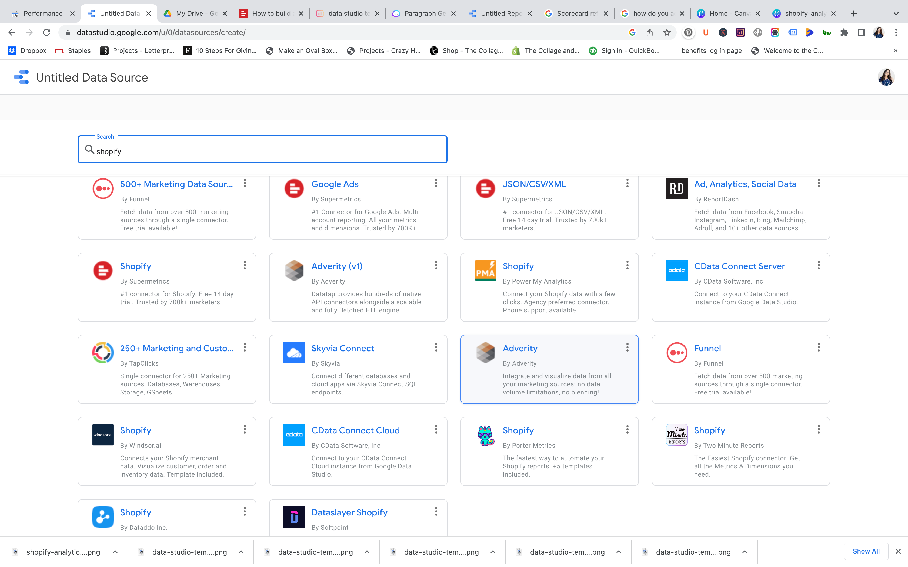Open the JSON/CSV/XML connector link
The width and height of the screenshot is (908, 567).
(x=534, y=184)
